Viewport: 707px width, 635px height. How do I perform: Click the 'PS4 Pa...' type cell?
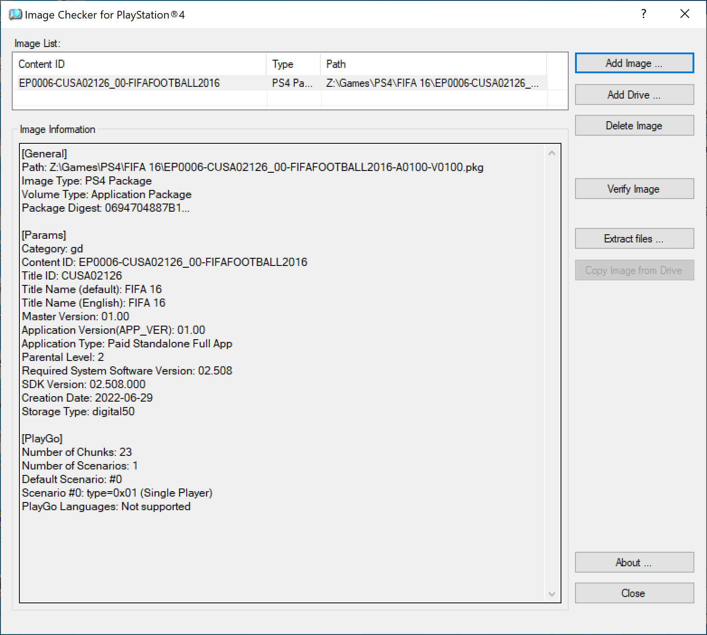point(292,83)
